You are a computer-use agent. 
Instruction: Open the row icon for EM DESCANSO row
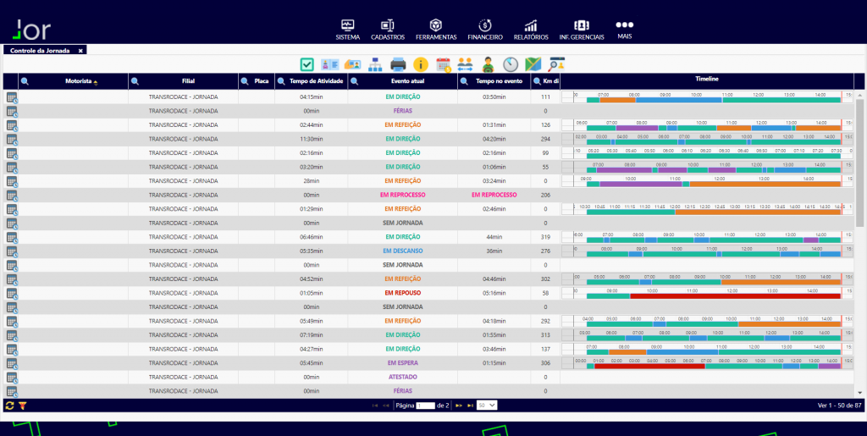12,251
